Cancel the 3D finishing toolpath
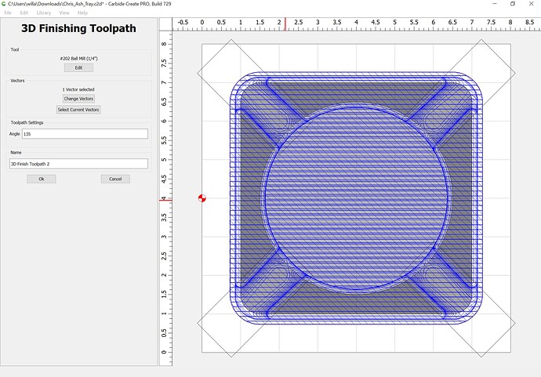The width and height of the screenshot is (541, 377). (115, 179)
